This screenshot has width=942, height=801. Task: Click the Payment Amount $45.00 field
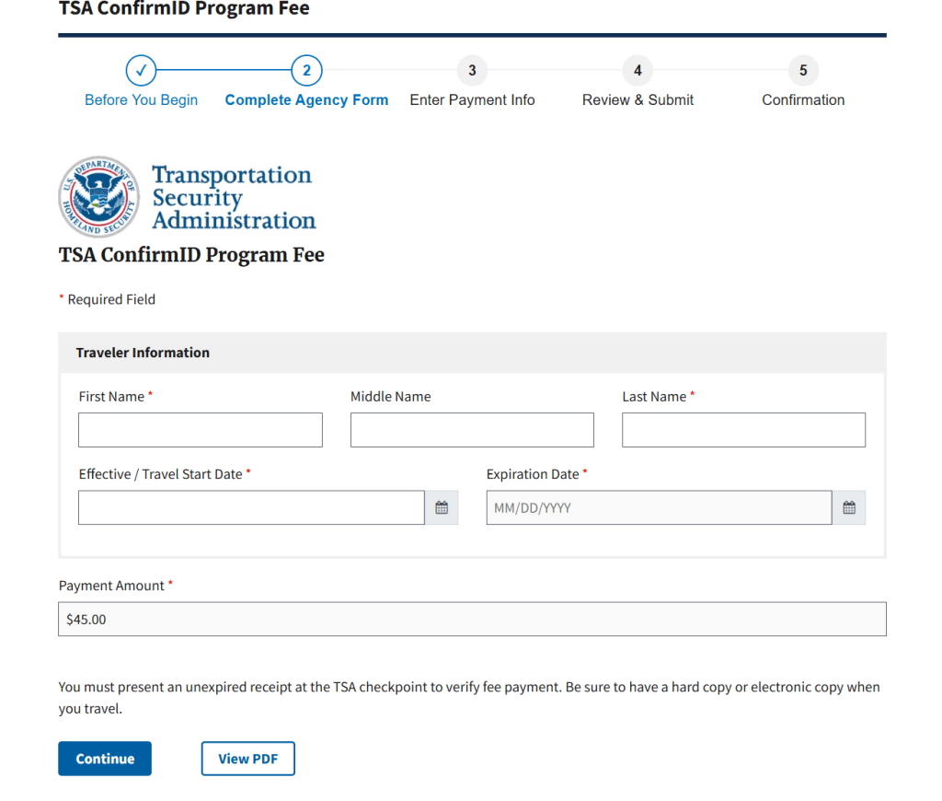tap(472, 620)
